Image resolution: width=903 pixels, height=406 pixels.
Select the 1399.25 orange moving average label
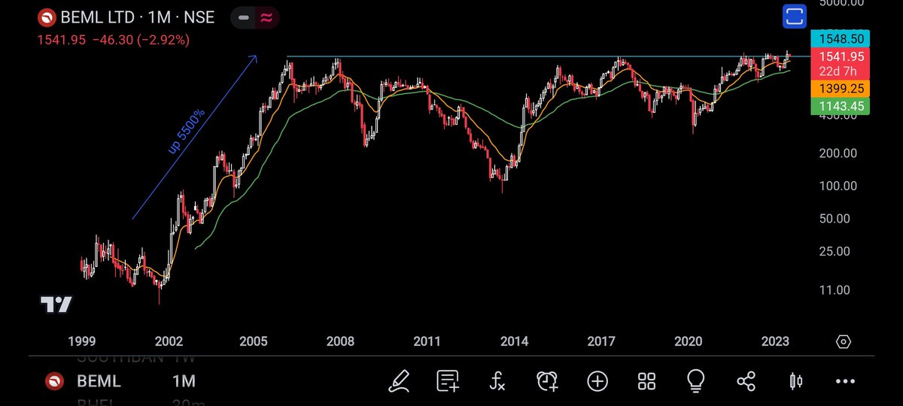click(x=840, y=88)
